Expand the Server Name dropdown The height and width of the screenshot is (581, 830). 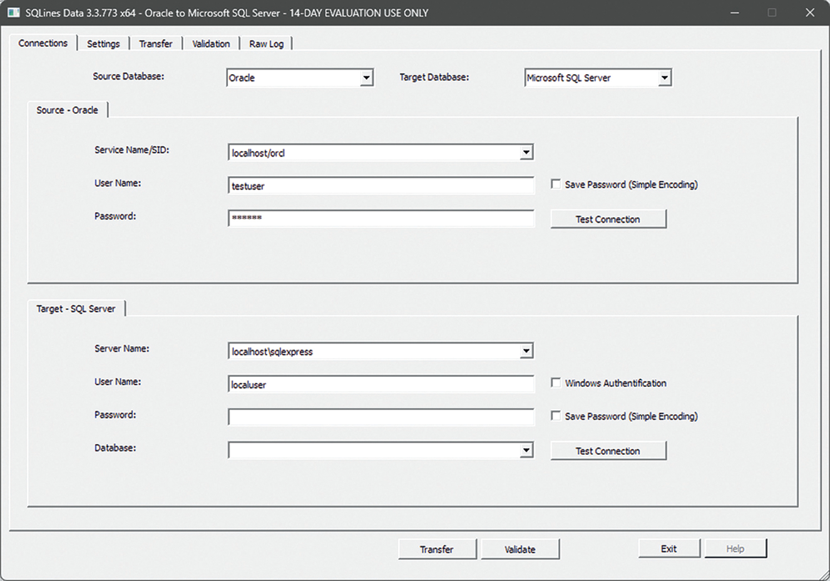click(x=526, y=351)
